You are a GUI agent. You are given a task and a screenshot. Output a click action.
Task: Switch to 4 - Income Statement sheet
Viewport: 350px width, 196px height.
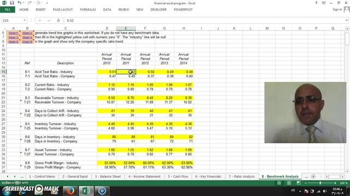(x=144, y=176)
